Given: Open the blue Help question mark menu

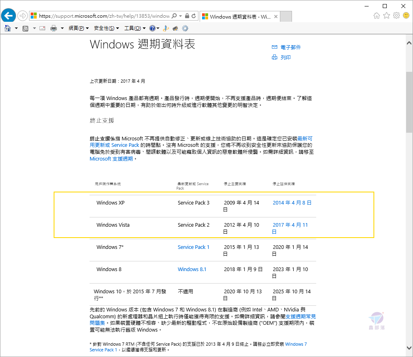Looking at the screenshot, I should click(154, 28).
